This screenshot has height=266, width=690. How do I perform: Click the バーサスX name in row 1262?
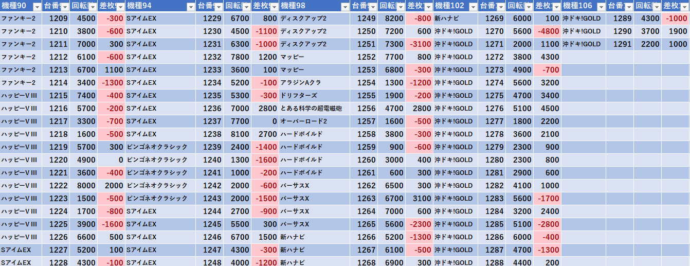pyautogui.click(x=295, y=185)
